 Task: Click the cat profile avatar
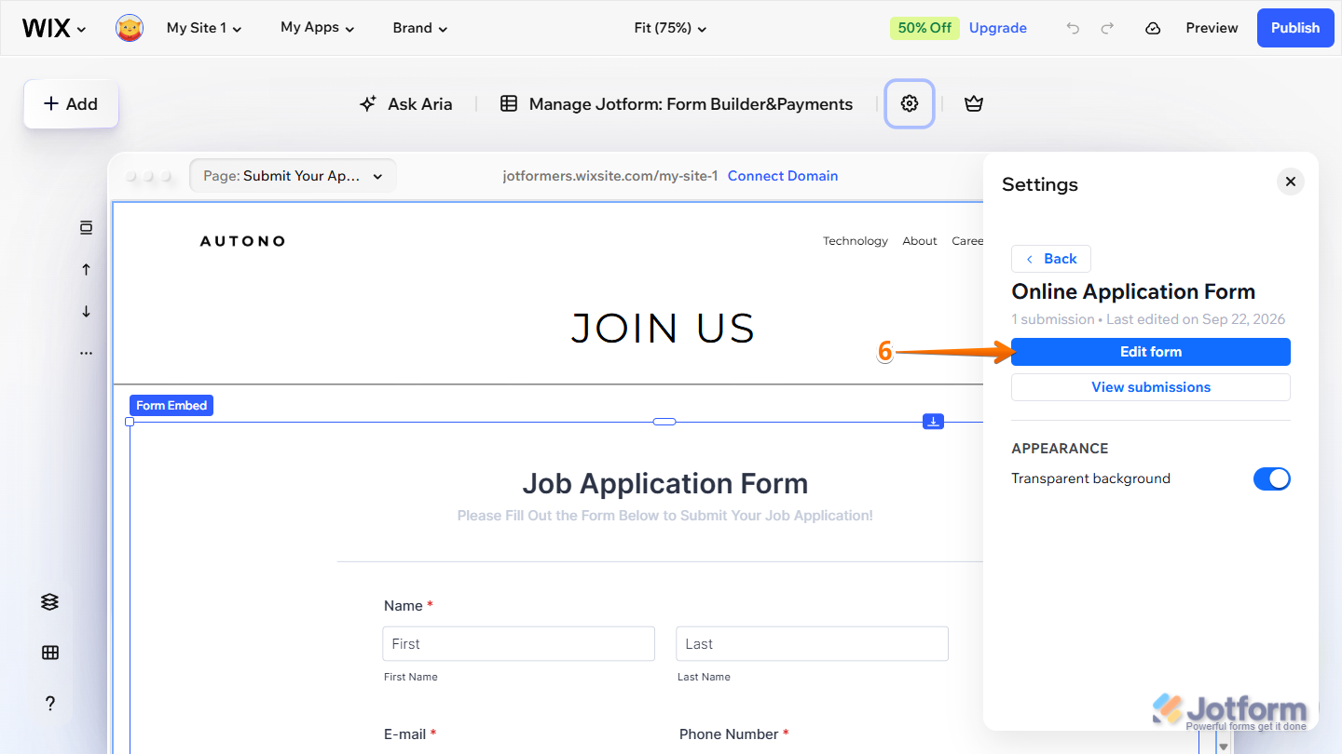(x=130, y=28)
